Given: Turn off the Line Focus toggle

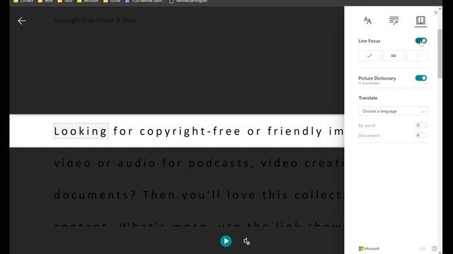Looking at the screenshot, I should coord(421,41).
